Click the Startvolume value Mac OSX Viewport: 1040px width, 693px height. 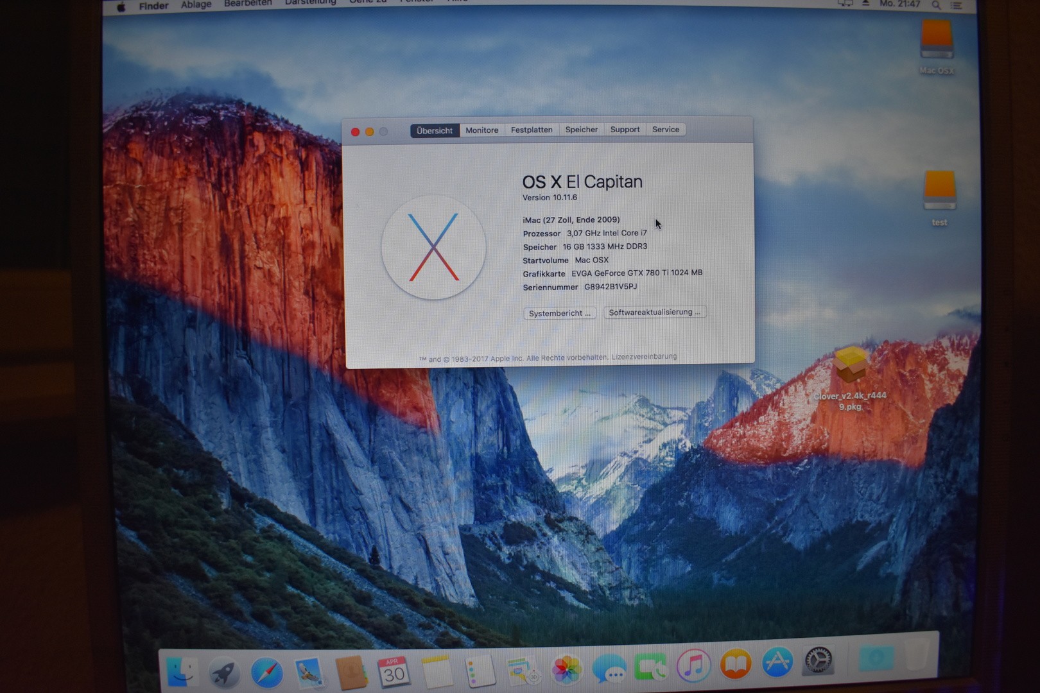[x=591, y=260]
